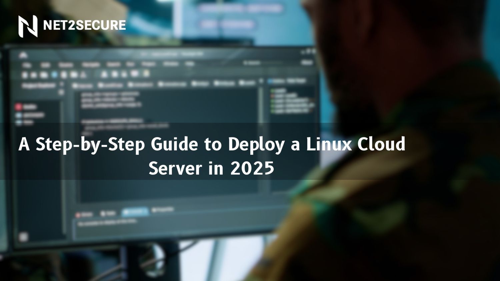Viewport: 500px width, 281px height.
Task: Click the Net2Secure N logo icon
Action: (28, 26)
